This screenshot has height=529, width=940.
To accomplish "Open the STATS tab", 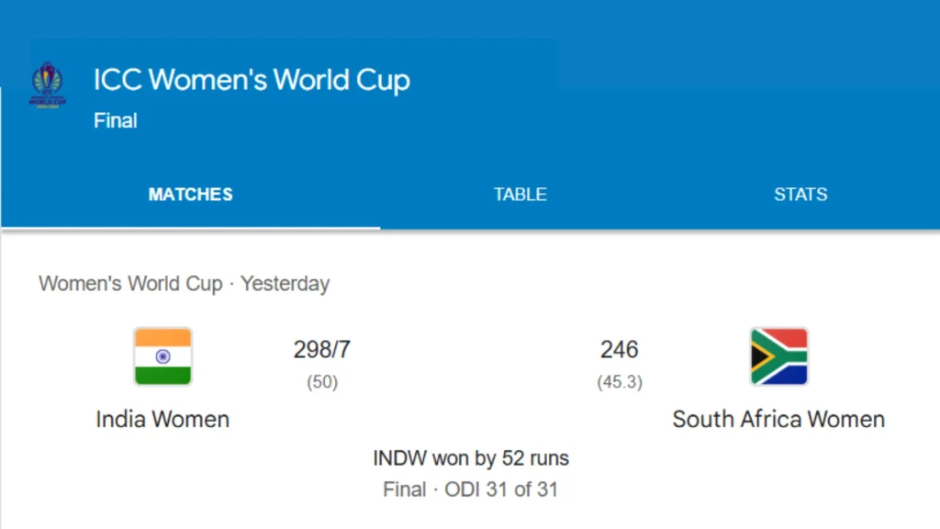I will click(800, 194).
